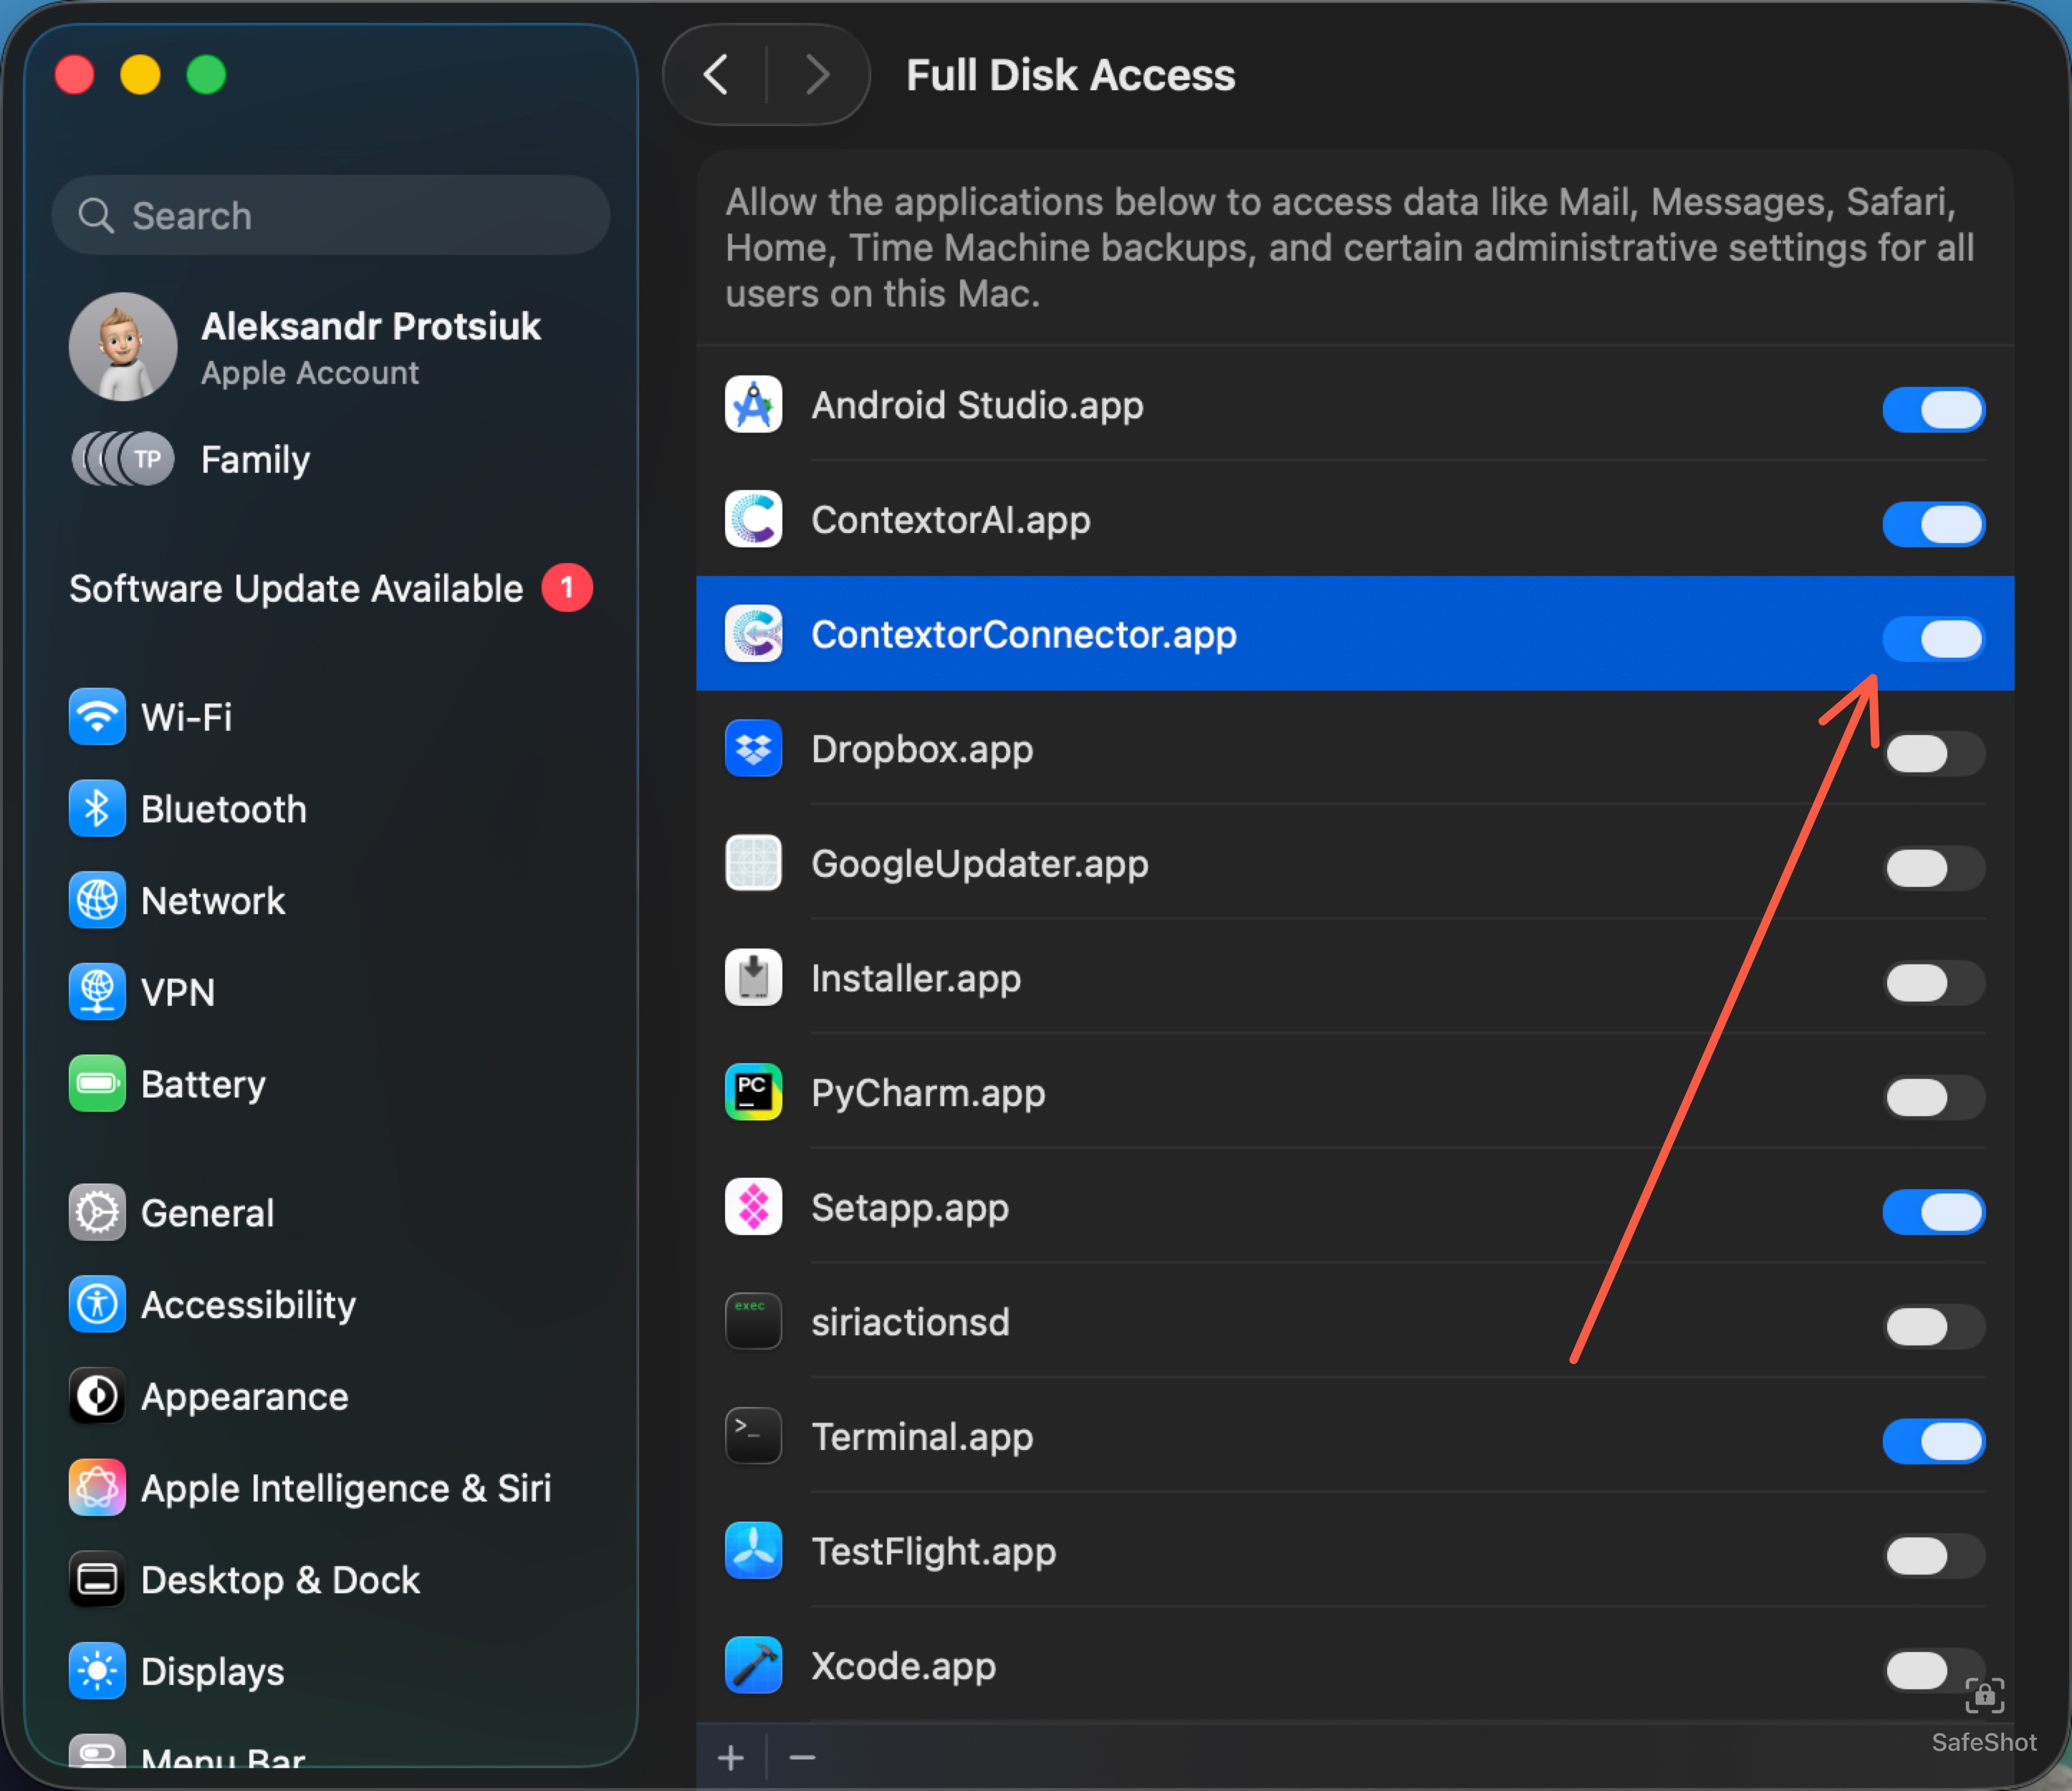Click the ContextorConnector app icon

click(753, 634)
